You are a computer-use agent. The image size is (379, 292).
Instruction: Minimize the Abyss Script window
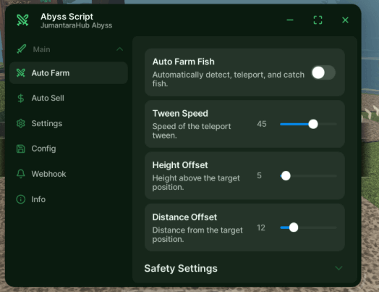290,20
